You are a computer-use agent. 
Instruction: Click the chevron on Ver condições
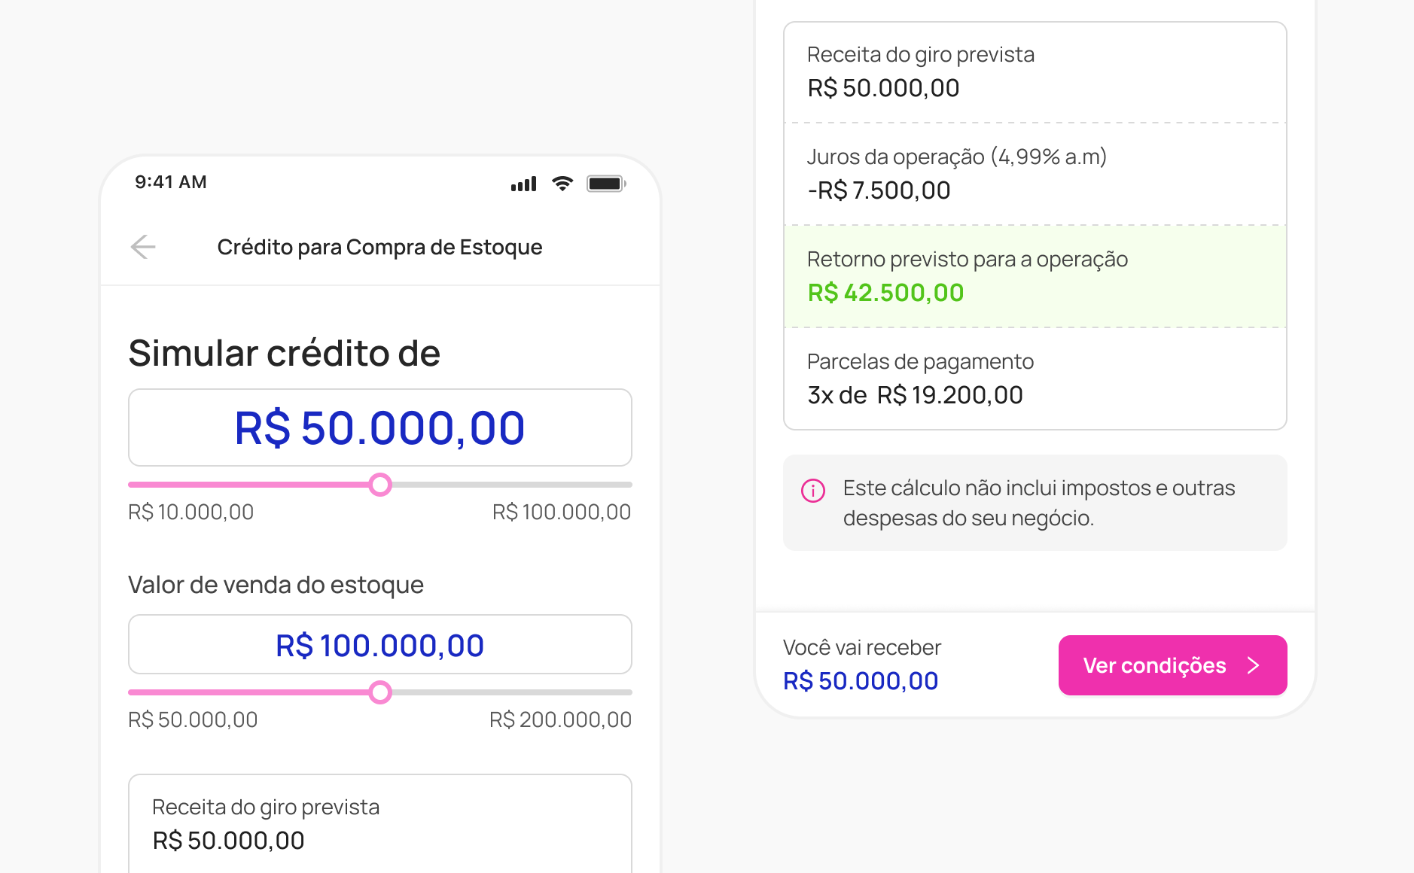1253,665
